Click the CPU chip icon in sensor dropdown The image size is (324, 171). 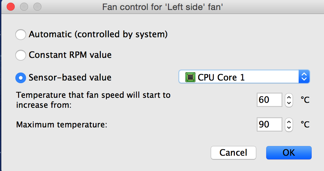[x=190, y=77]
